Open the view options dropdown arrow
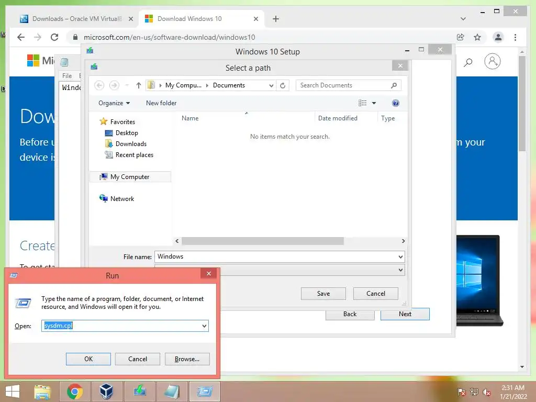536x402 pixels. (374, 103)
